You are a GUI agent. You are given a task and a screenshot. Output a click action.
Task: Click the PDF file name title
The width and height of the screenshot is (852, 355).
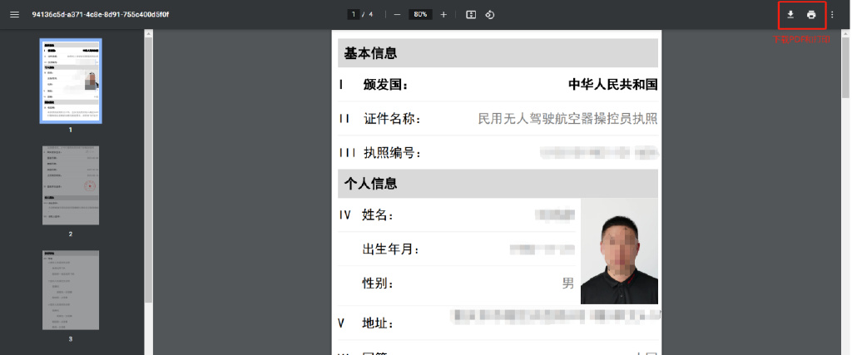(x=101, y=15)
